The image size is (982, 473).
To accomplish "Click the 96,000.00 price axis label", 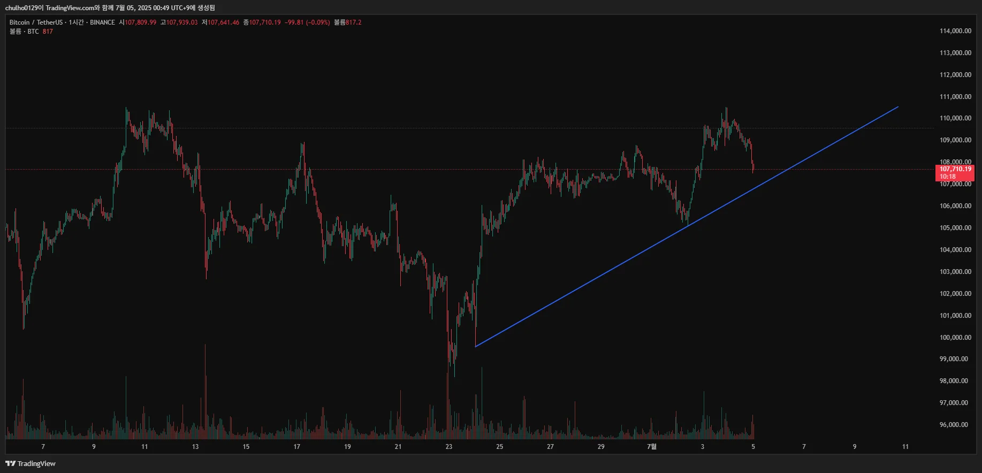I will coord(954,425).
